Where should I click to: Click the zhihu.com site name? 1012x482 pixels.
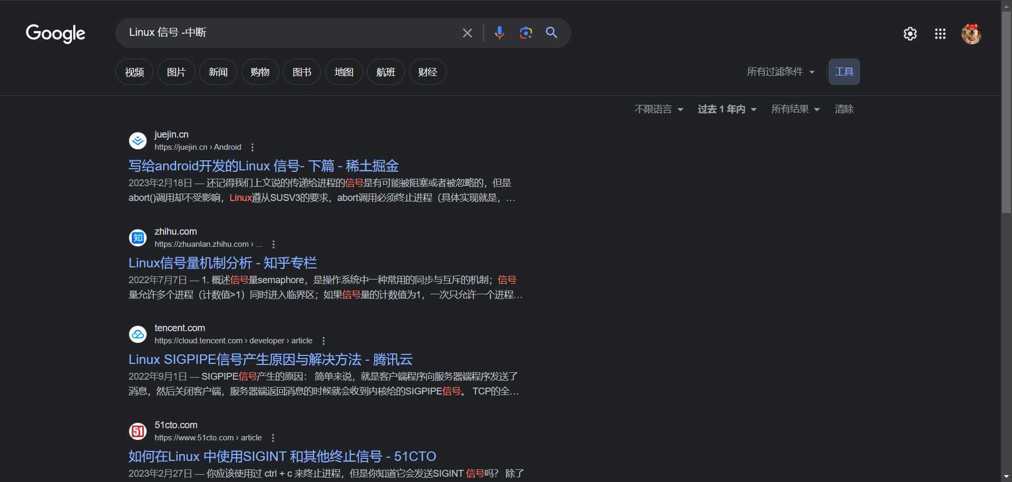point(176,232)
